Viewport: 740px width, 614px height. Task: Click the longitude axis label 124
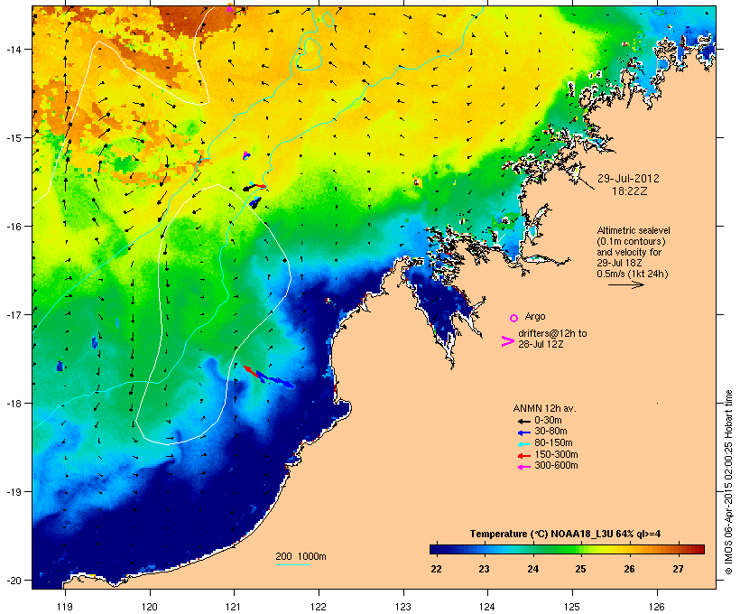coord(487,607)
